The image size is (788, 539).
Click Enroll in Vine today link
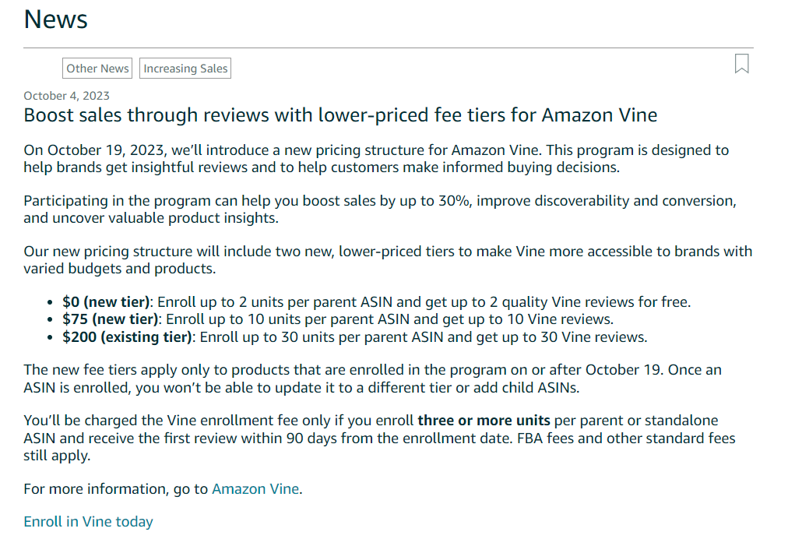(x=88, y=522)
